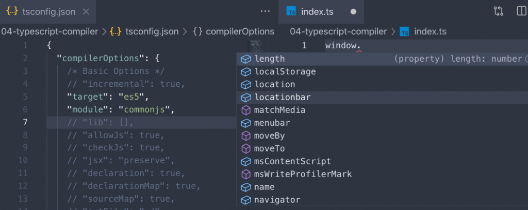Click the property icon beside navigator

coord(246,200)
